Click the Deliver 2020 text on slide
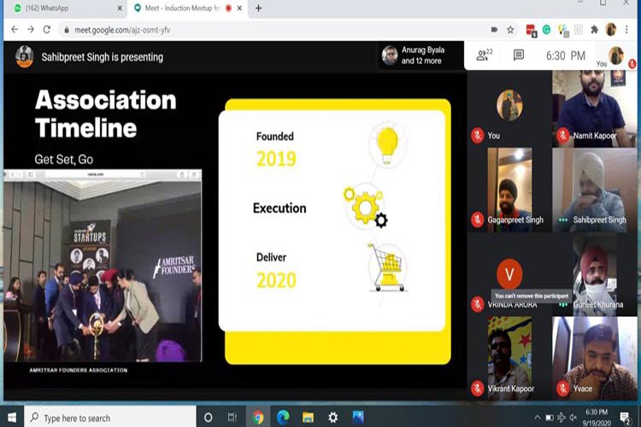The image size is (641, 427). coord(275,271)
